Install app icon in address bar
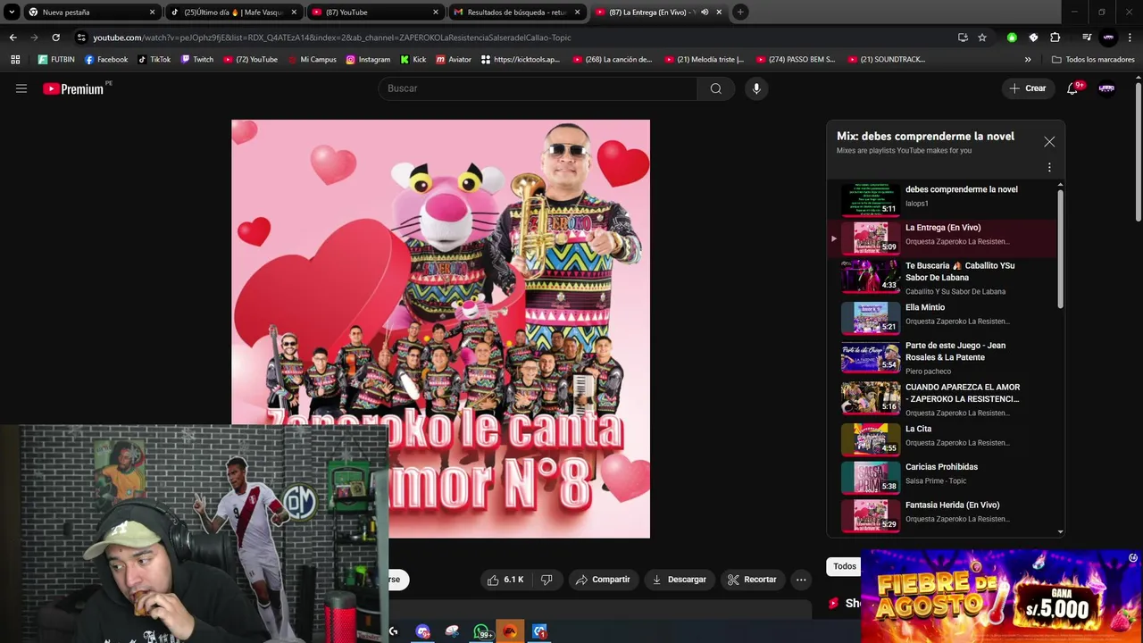The height and width of the screenshot is (643, 1143). [x=963, y=38]
